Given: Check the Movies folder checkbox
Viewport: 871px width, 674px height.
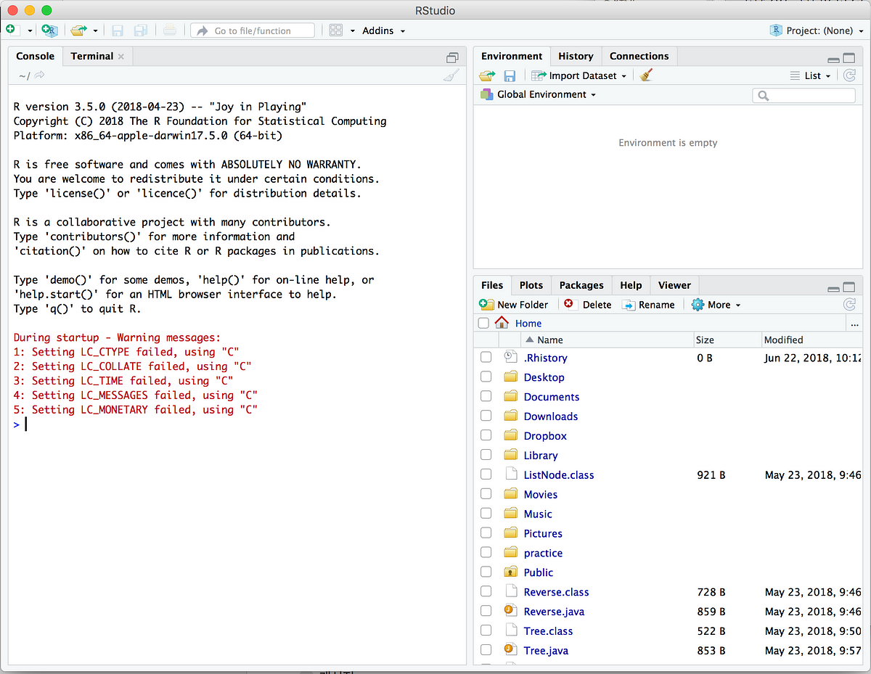Looking at the screenshot, I should pos(486,494).
